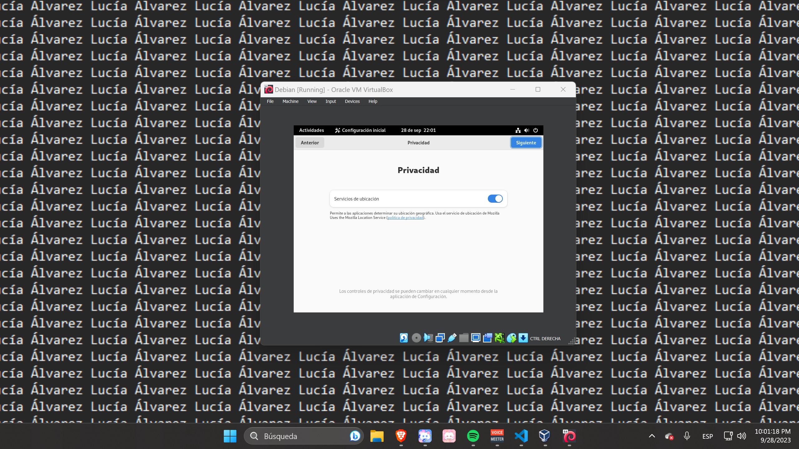799x449 pixels.
Task: Click the recording status icon
Action: pyautogui.click(x=488, y=338)
